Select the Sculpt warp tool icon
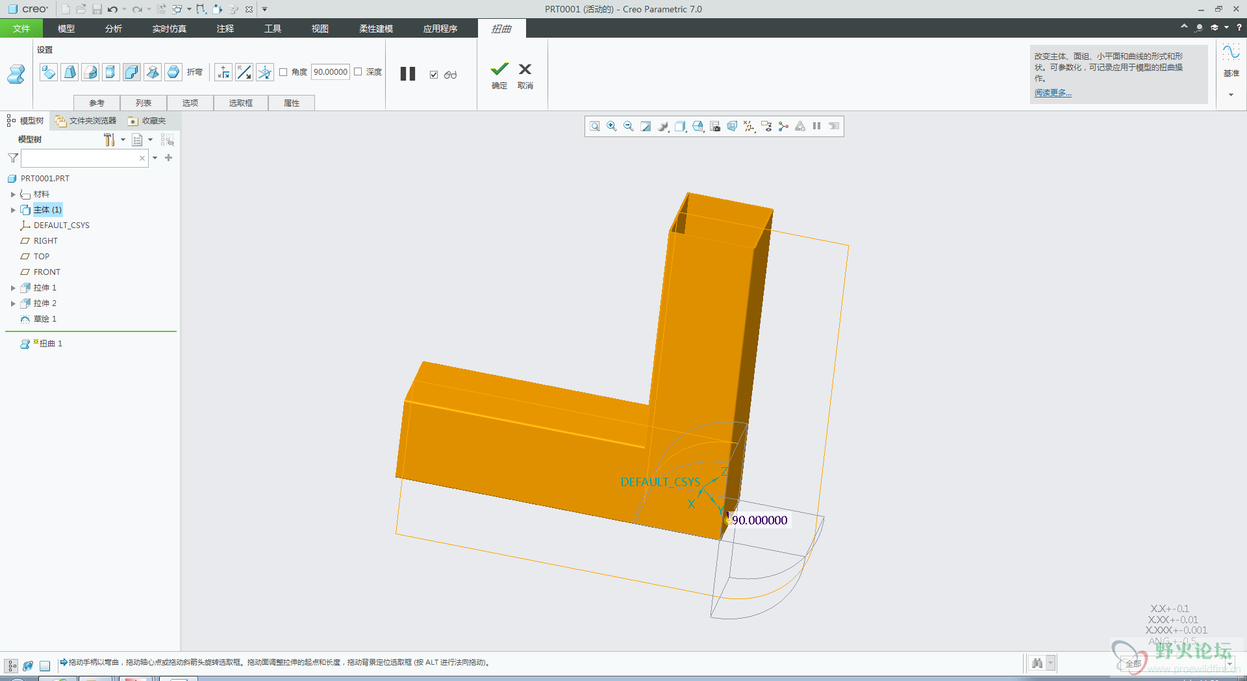The image size is (1247, 681). point(173,72)
